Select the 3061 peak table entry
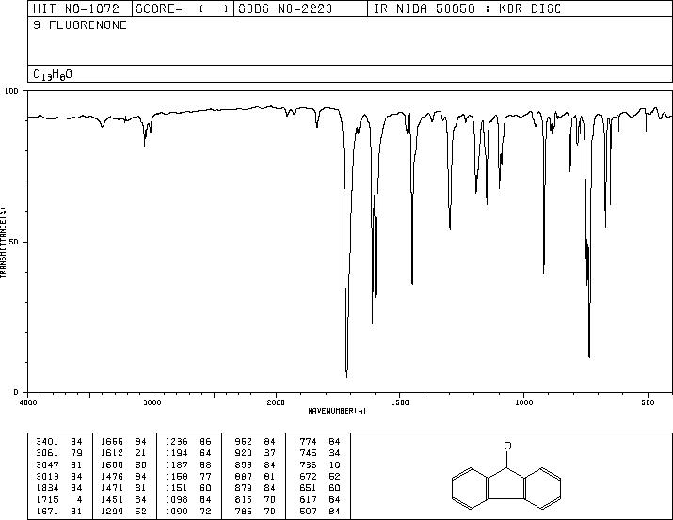Screen dimensions: 673x520 click(58, 453)
